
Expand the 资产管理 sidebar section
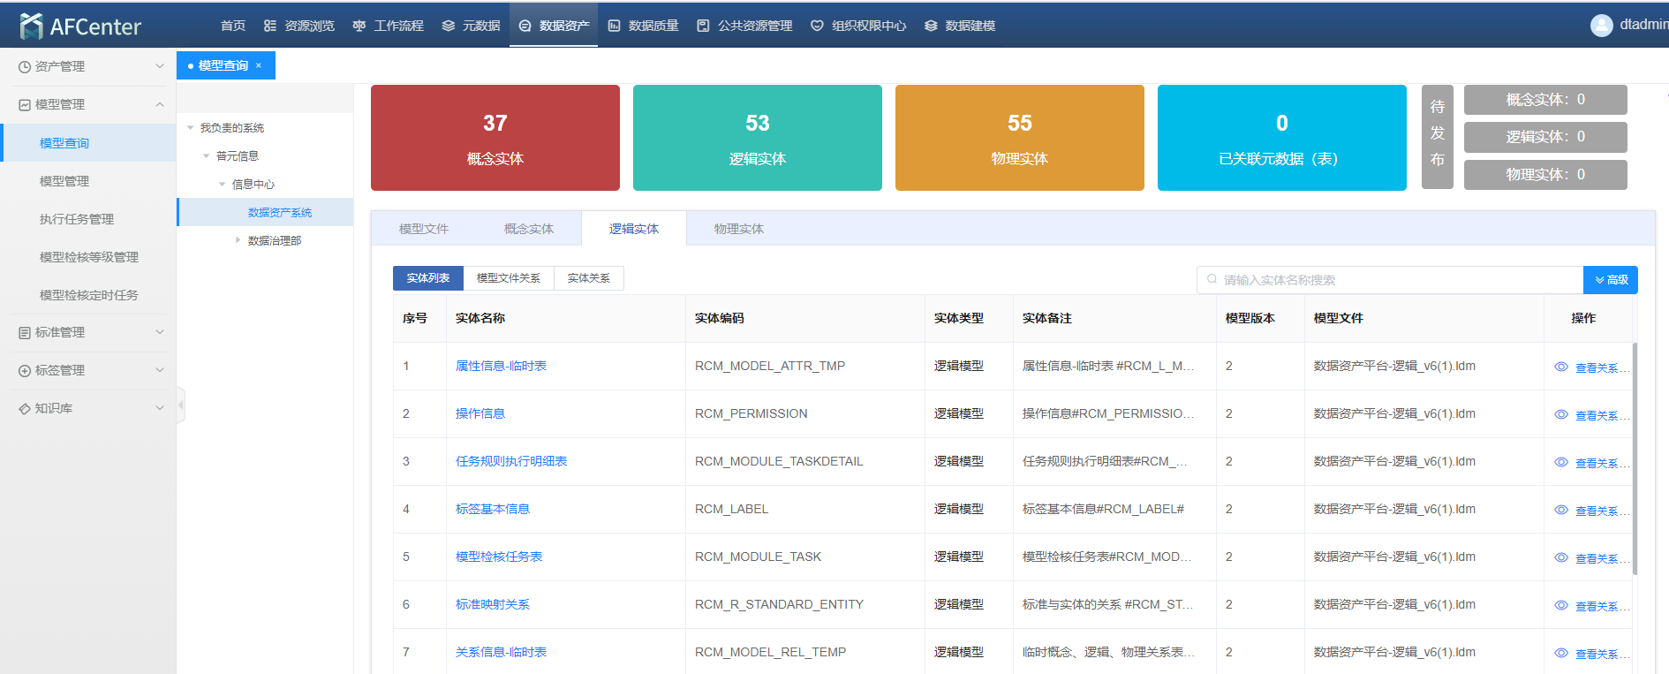pos(160,66)
